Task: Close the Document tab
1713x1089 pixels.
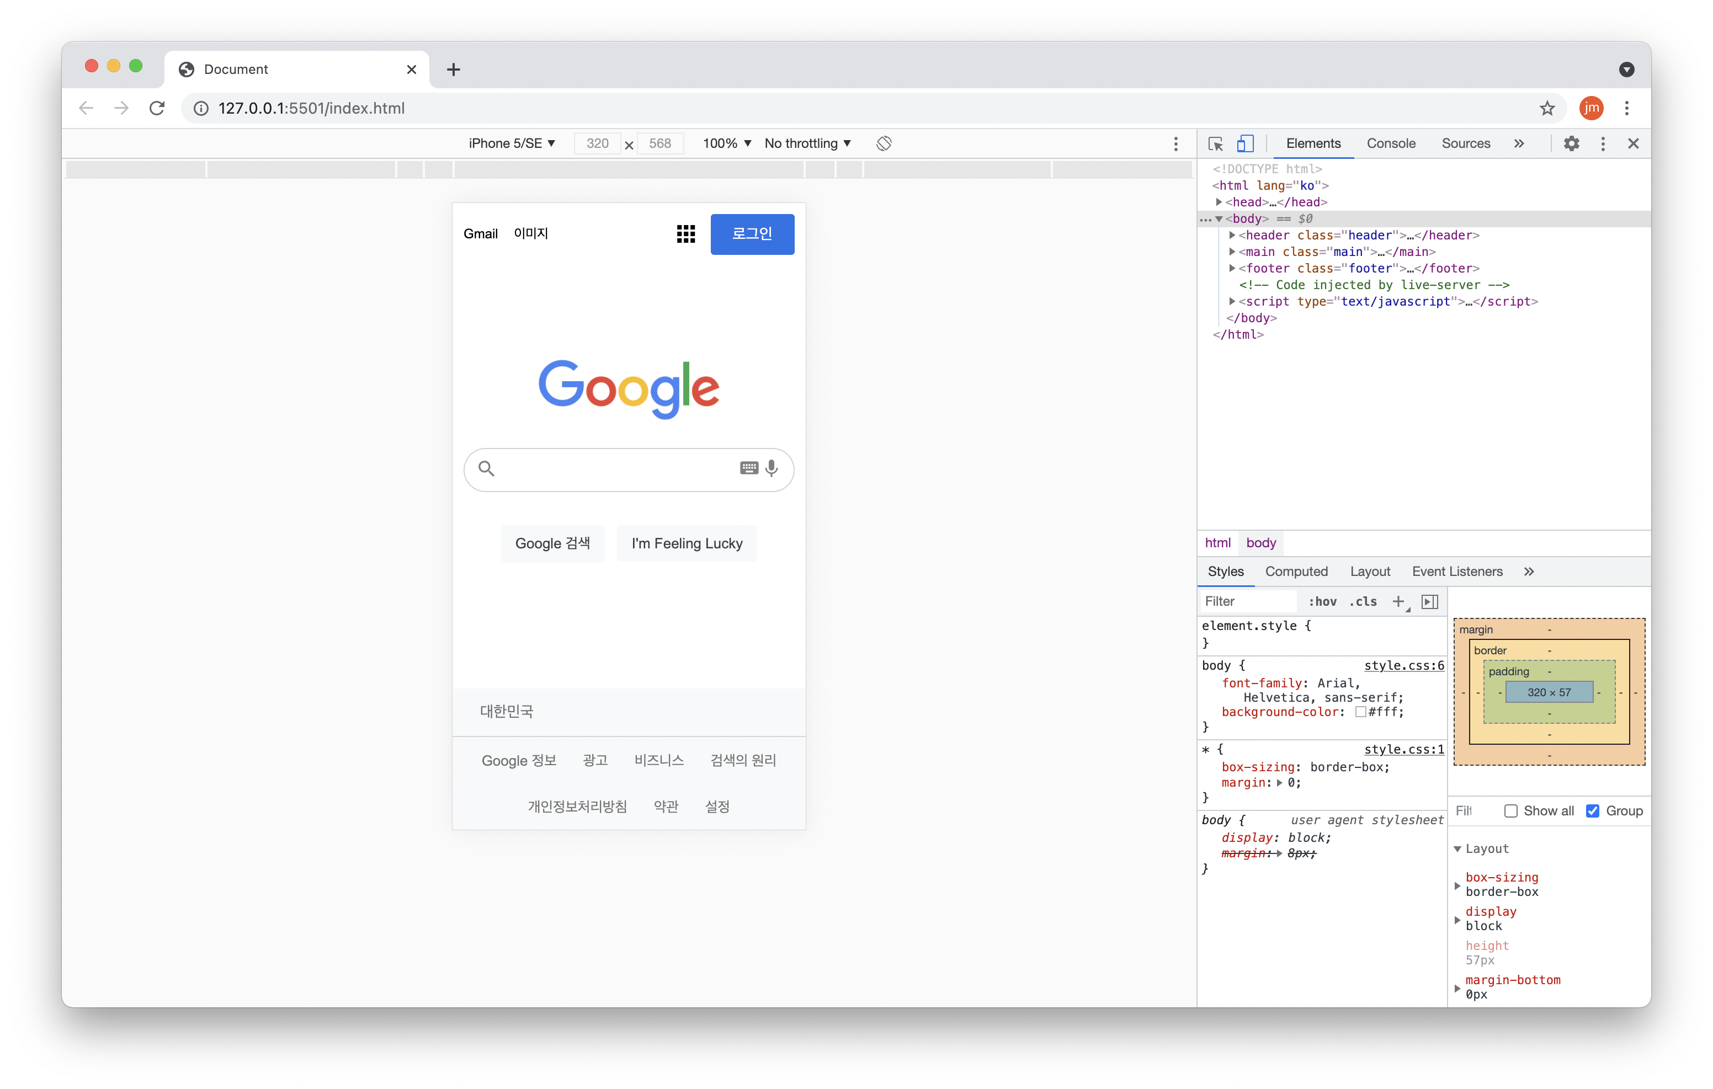Action: click(x=411, y=70)
